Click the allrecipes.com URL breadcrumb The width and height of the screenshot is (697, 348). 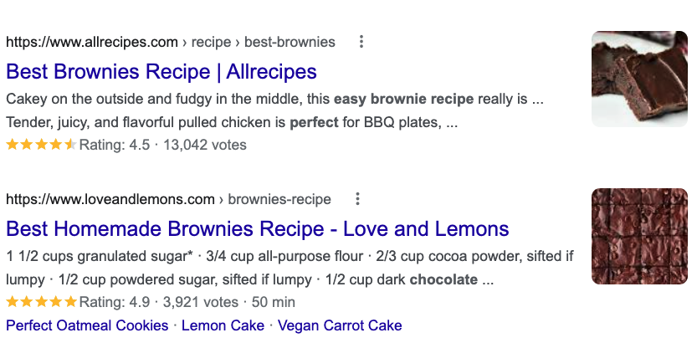point(92,42)
